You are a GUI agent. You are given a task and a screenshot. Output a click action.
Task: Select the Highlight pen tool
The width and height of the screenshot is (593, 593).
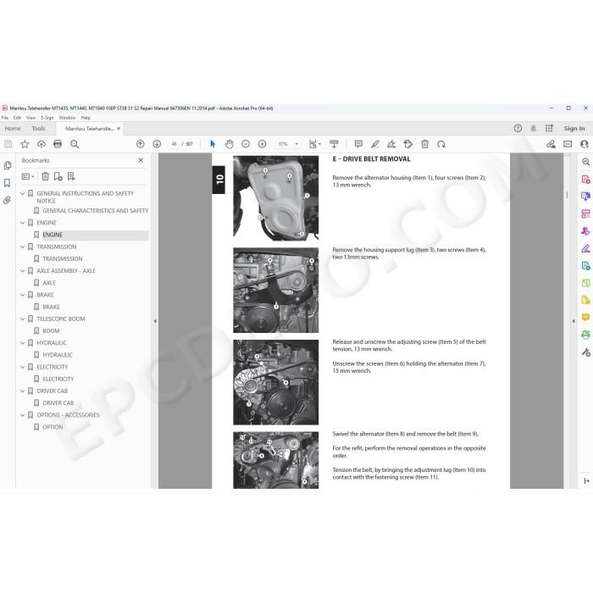point(375,144)
